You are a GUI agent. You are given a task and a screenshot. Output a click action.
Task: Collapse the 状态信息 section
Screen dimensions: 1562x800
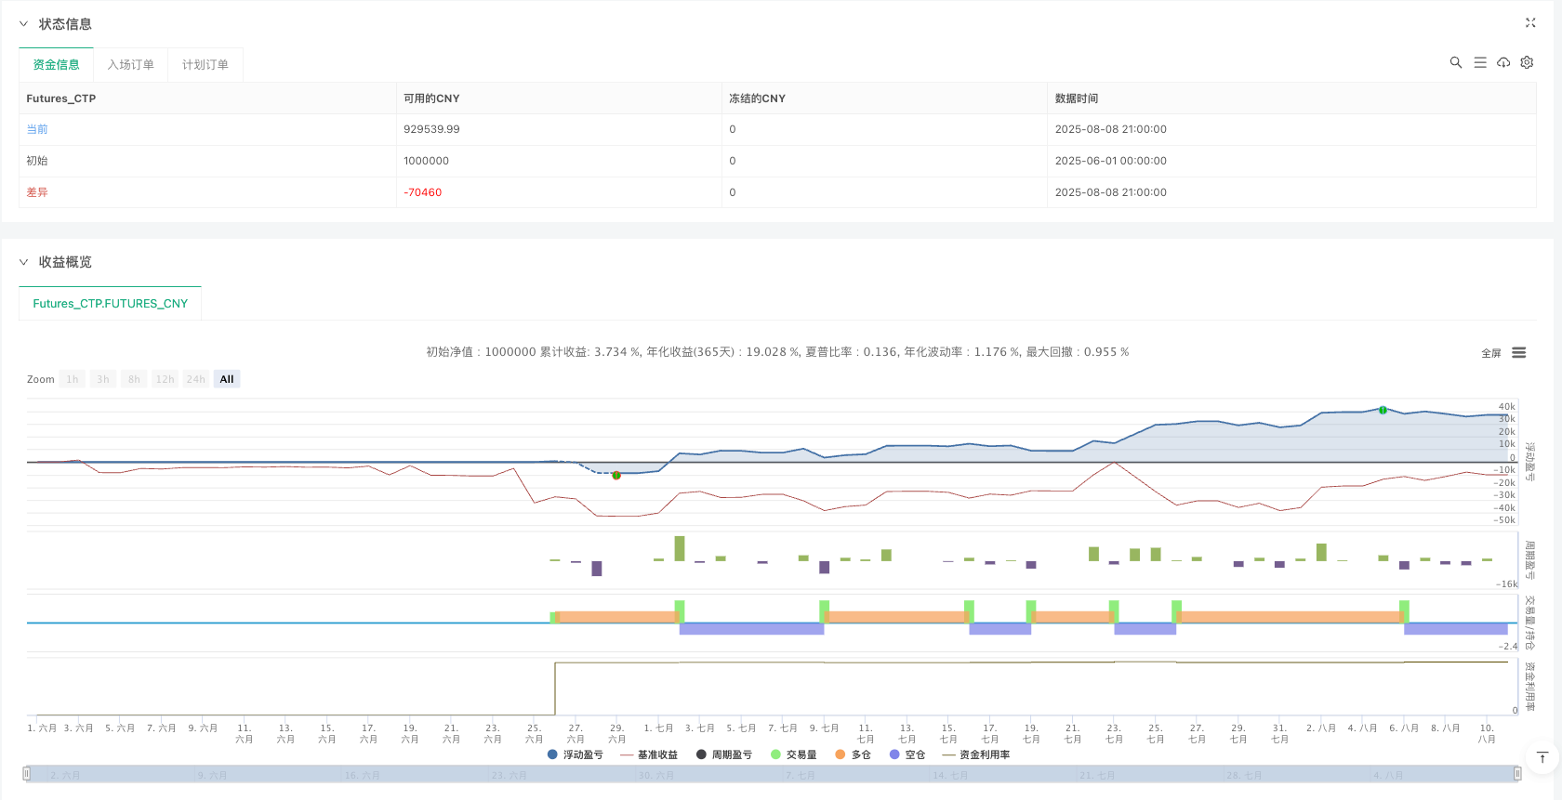point(23,24)
